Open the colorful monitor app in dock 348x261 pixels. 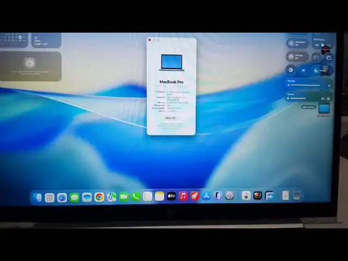coord(257,195)
